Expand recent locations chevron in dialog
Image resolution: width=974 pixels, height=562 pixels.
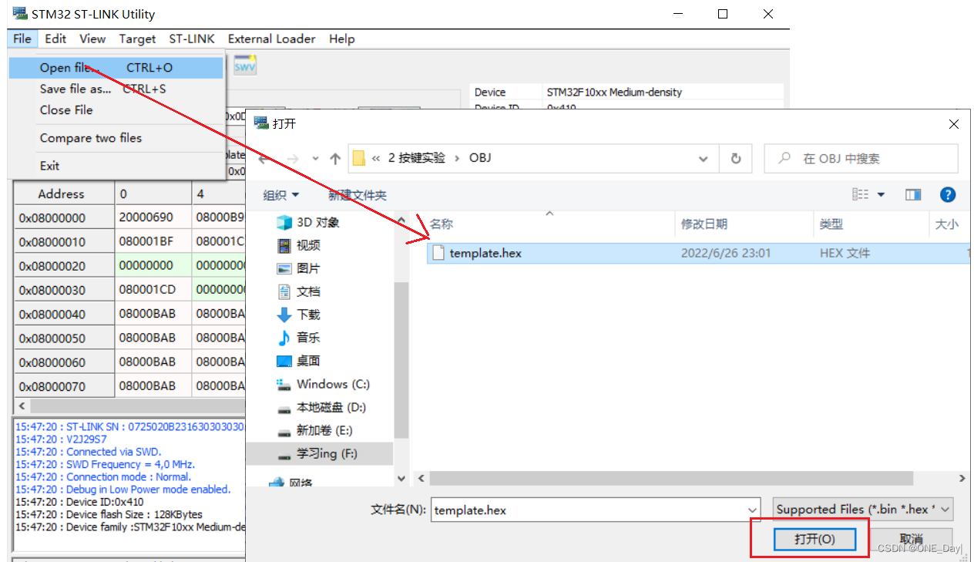(315, 159)
